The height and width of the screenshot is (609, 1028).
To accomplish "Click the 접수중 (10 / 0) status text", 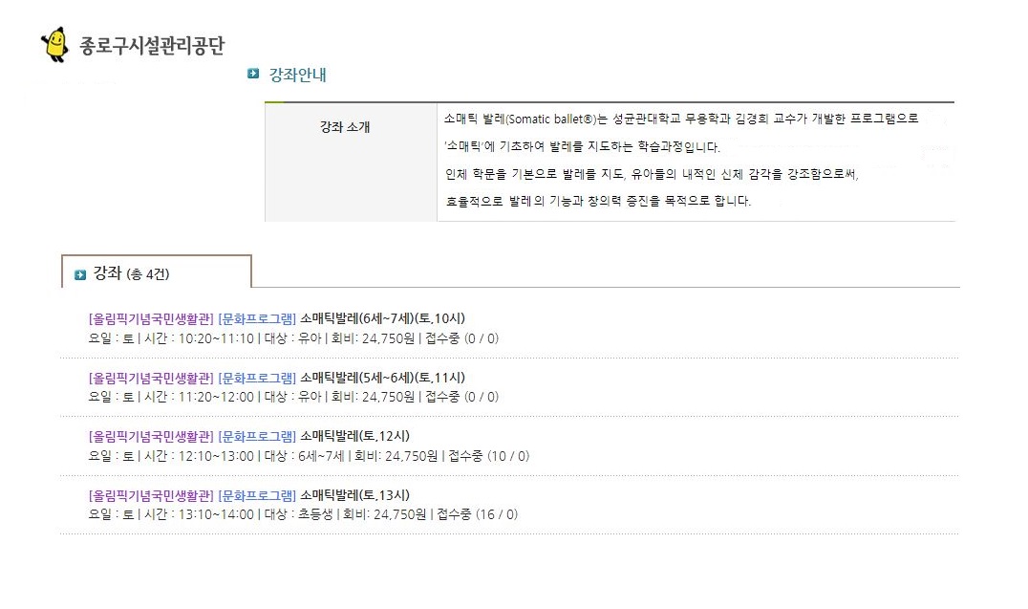I will point(488,456).
